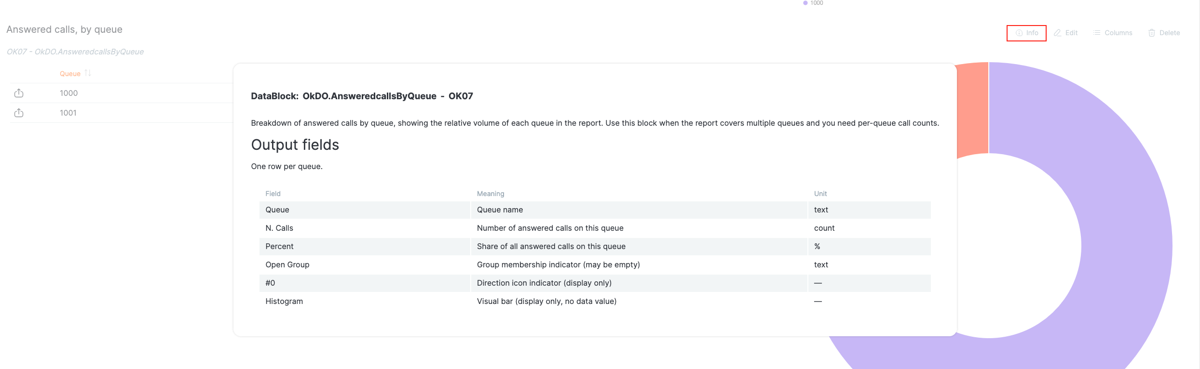The height and width of the screenshot is (369, 1200).
Task: Delete the Answered calls block
Action: pyautogui.click(x=1164, y=33)
